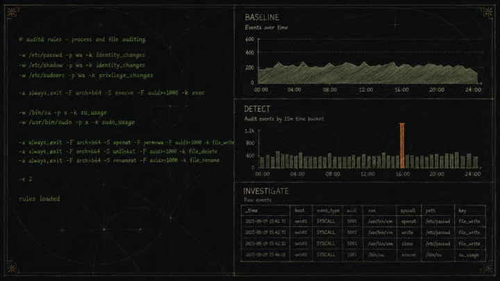Click 'file_write' key in the write row
Image resolution: width=500 pixels, height=281 pixels.
pos(469,232)
